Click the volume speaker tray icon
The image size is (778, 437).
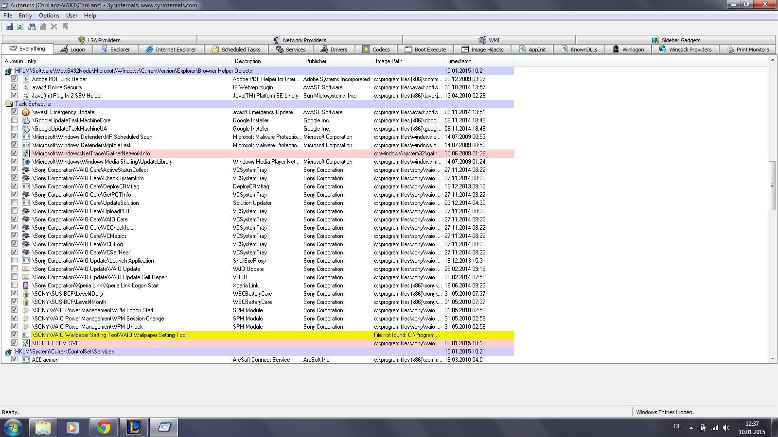point(726,428)
